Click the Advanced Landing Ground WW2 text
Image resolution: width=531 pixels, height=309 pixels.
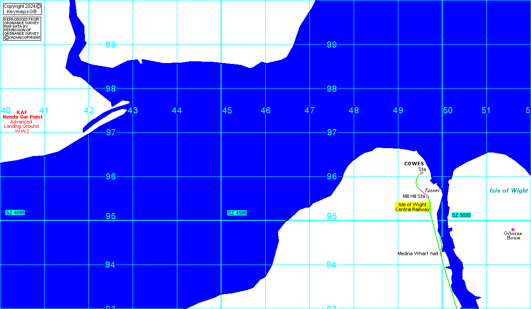(21, 127)
